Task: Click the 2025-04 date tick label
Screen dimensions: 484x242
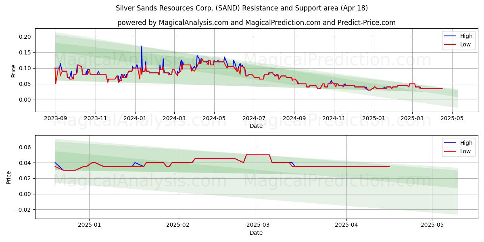Action: 346,225
